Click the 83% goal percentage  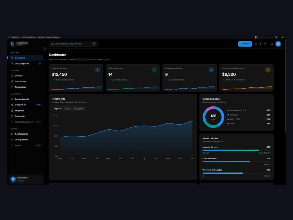268,147
